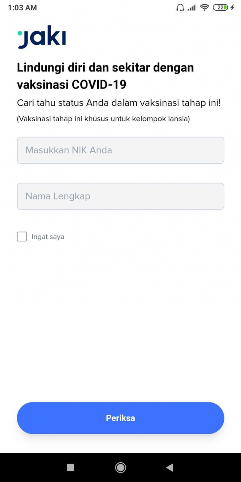
Task: Tap the "Cari tahu status Anda" subtitle
Action: (x=119, y=103)
